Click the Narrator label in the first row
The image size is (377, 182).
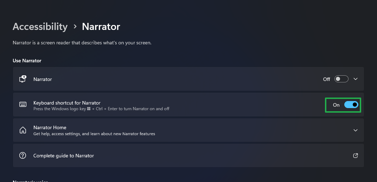tap(43, 79)
